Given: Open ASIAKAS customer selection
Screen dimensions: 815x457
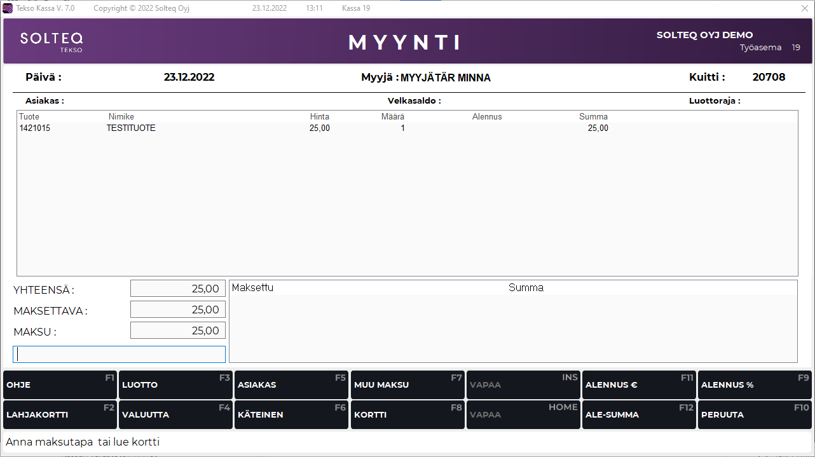Looking at the screenshot, I should tap(291, 385).
